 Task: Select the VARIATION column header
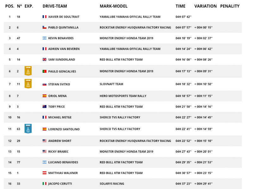pyautogui.click(x=205, y=6)
